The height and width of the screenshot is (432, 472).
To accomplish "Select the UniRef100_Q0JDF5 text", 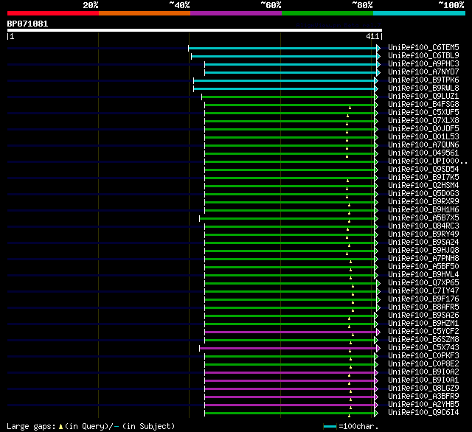I will click(x=423, y=129).
